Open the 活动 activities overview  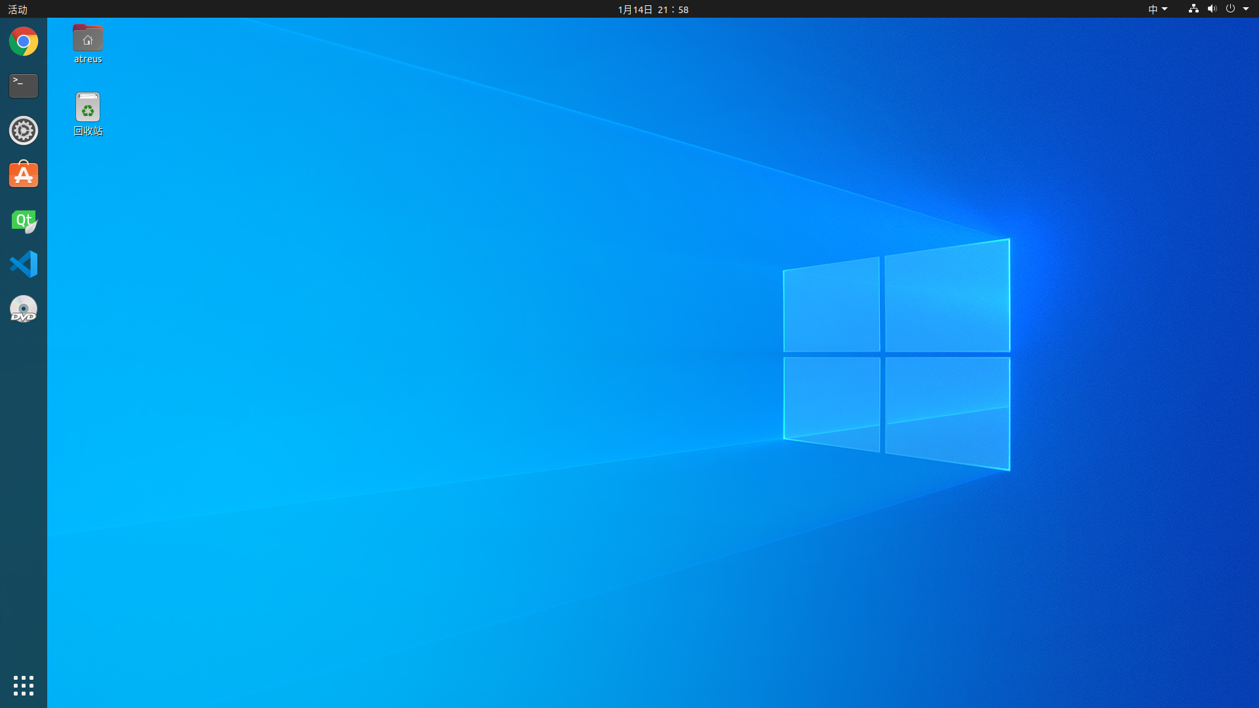[x=18, y=9]
